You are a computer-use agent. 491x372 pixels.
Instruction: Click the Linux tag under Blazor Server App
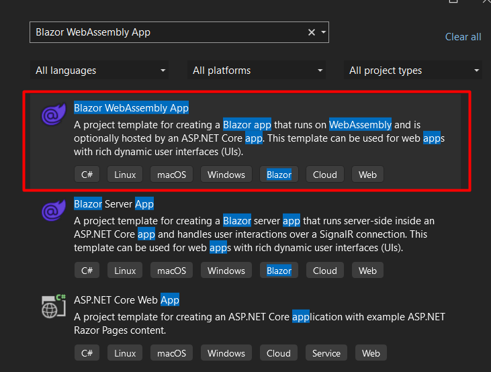coord(125,270)
